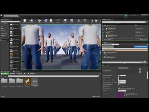Image resolution: width=149 pixels, height=112 pixels.
Task: Open the Marketplace toolbar icon
Action: pos(51,21)
